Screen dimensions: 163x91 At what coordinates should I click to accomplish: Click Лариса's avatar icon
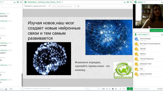[136, 54]
